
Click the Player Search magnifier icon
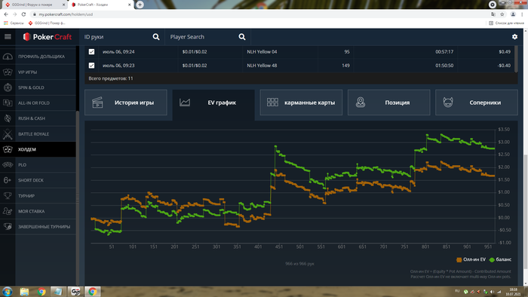click(242, 37)
